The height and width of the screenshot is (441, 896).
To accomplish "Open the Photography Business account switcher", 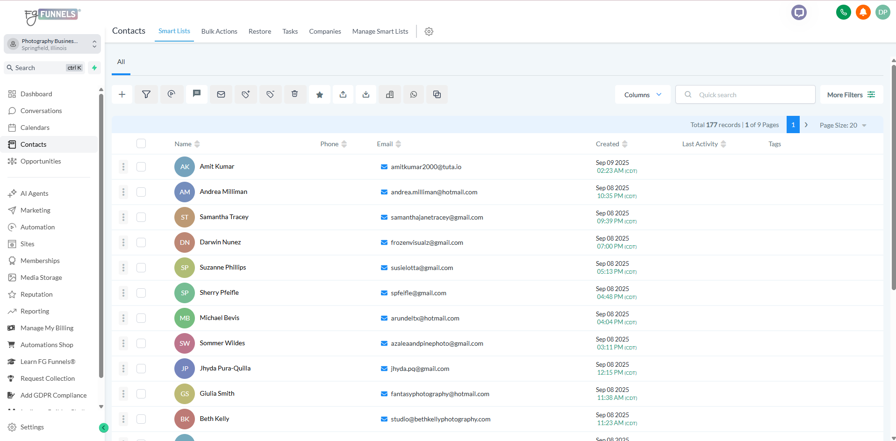I will pyautogui.click(x=52, y=44).
